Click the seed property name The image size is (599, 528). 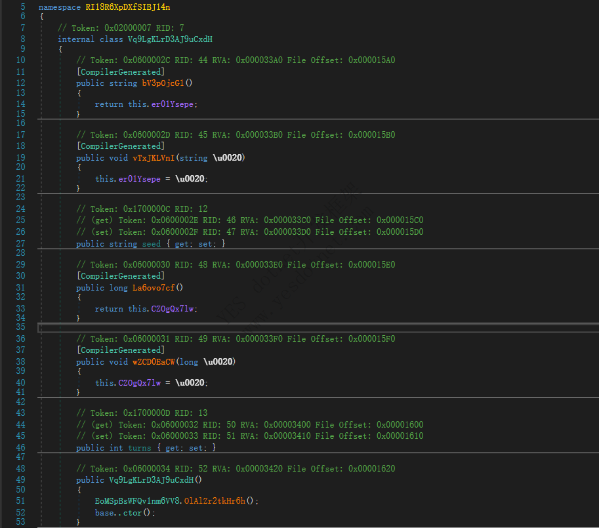tap(151, 243)
